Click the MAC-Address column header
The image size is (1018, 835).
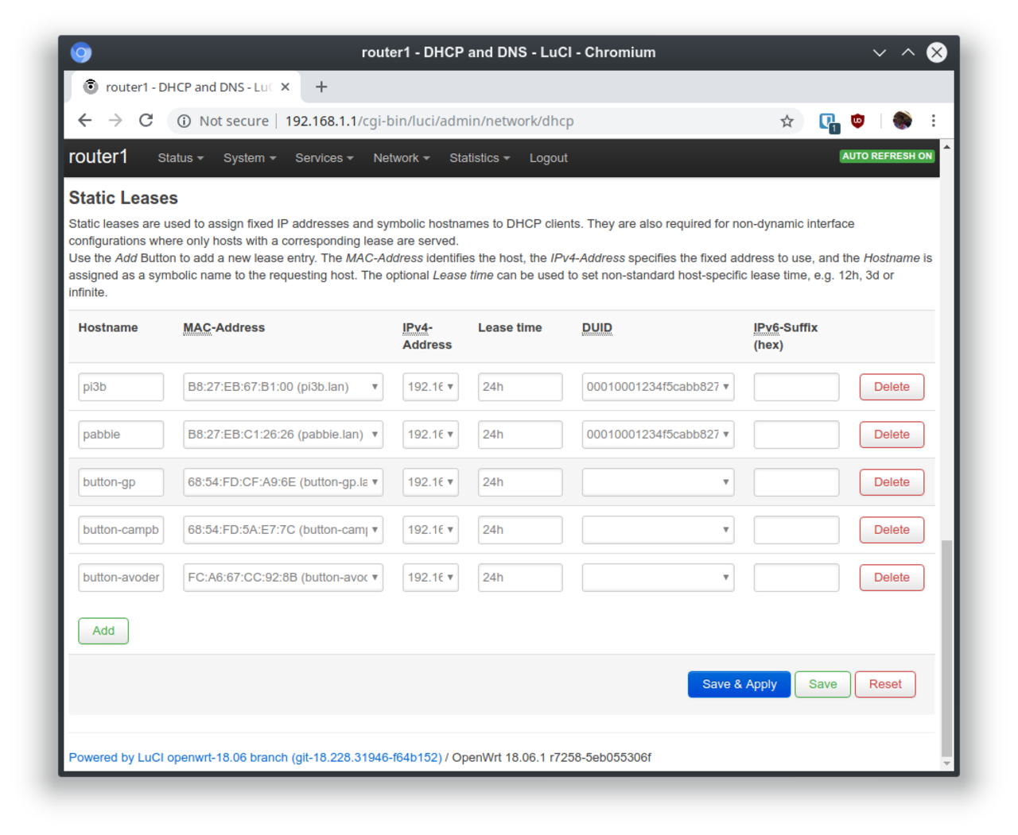click(x=223, y=327)
